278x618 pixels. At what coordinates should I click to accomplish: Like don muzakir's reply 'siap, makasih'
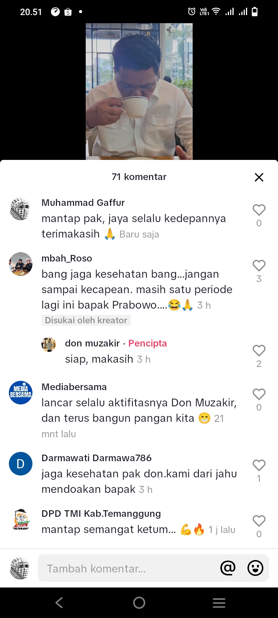[259, 350]
